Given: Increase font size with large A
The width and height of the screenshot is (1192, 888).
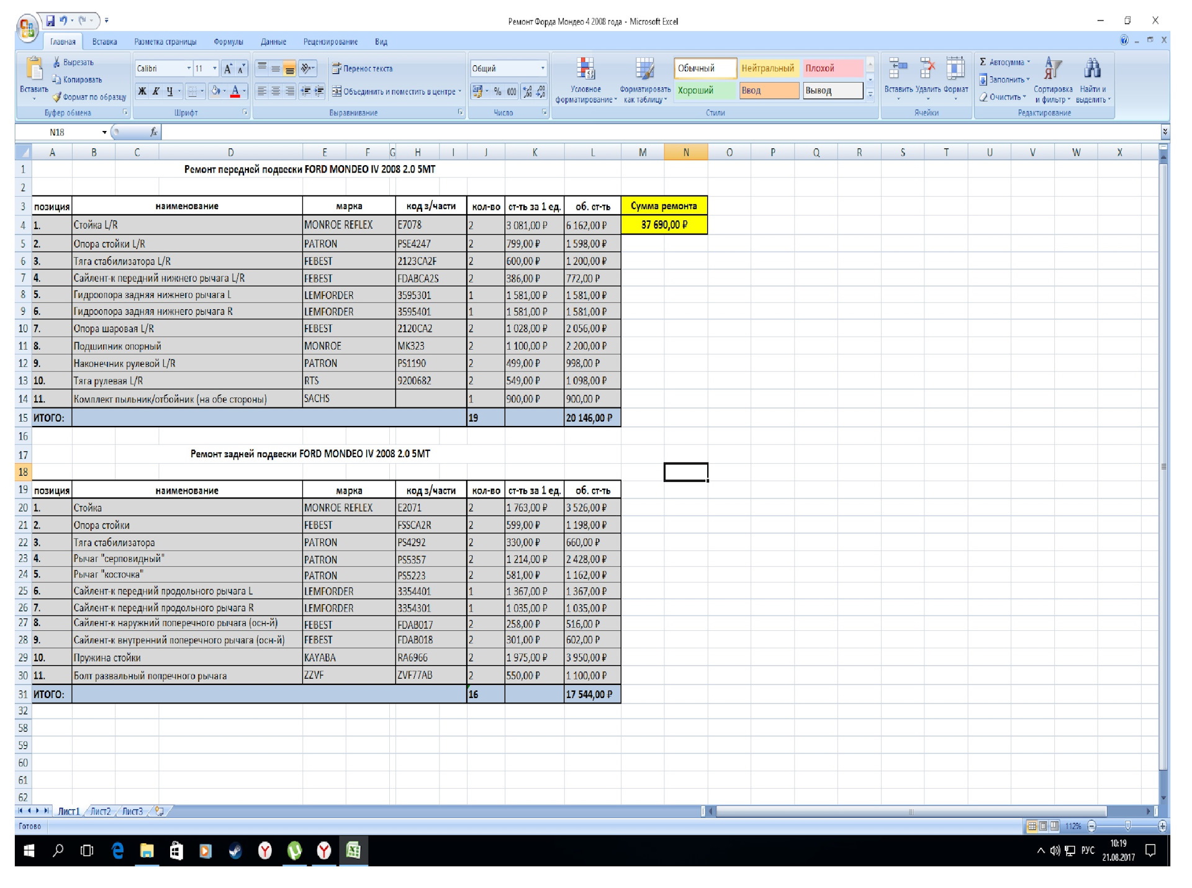Looking at the screenshot, I should tap(228, 68).
